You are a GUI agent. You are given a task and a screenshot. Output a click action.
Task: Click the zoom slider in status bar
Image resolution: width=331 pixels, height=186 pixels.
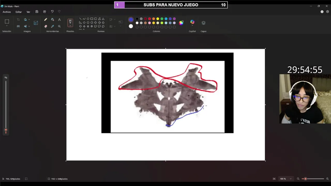(313, 179)
